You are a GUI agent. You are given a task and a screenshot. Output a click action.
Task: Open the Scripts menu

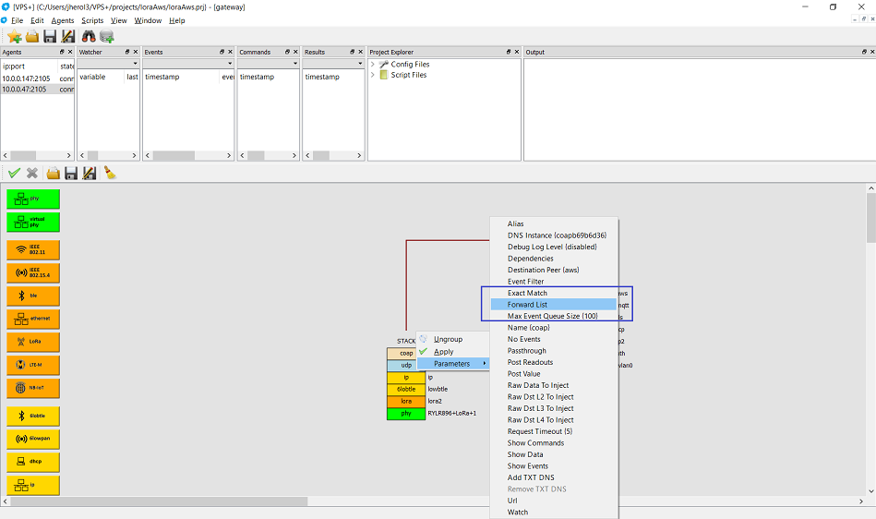[92, 20]
